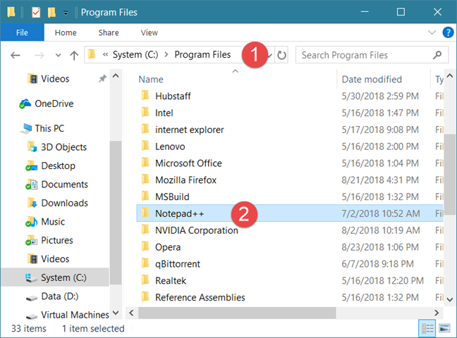Select the Hubstaff folder
This screenshot has height=338, width=457.
(x=290, y=96)
